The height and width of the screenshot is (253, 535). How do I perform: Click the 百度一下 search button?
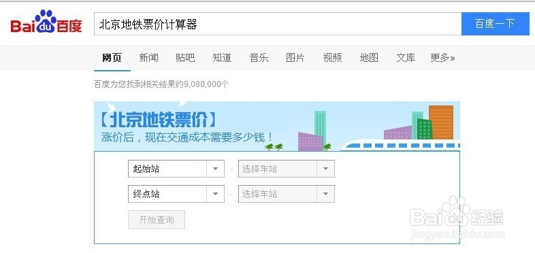tap(496, 24)
